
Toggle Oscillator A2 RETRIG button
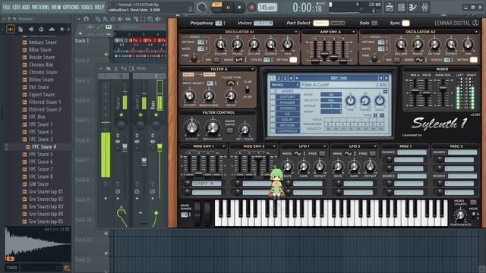(x=473, y=60)
